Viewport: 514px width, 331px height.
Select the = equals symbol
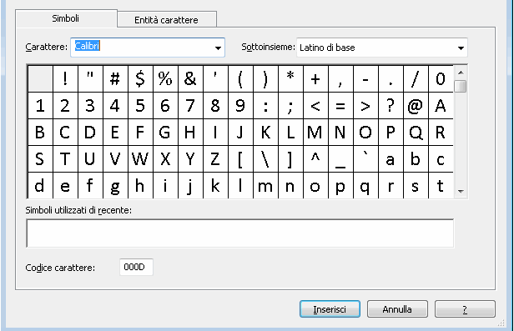340,106
